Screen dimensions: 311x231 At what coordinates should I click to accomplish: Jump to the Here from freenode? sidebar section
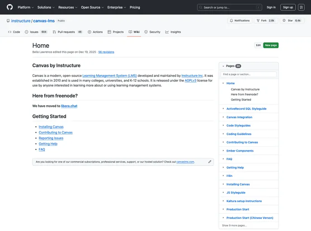point(245,94)
